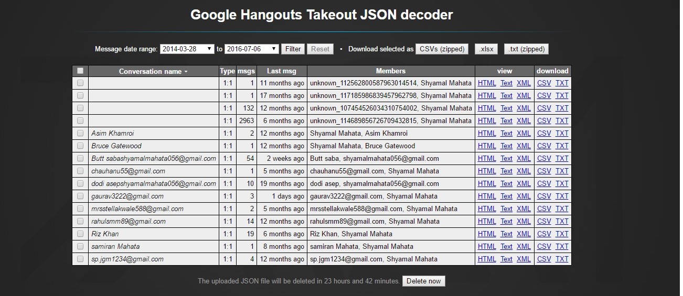
Task: Download TXT for Asim Khamroi conversation
Action: coord(562,133)
